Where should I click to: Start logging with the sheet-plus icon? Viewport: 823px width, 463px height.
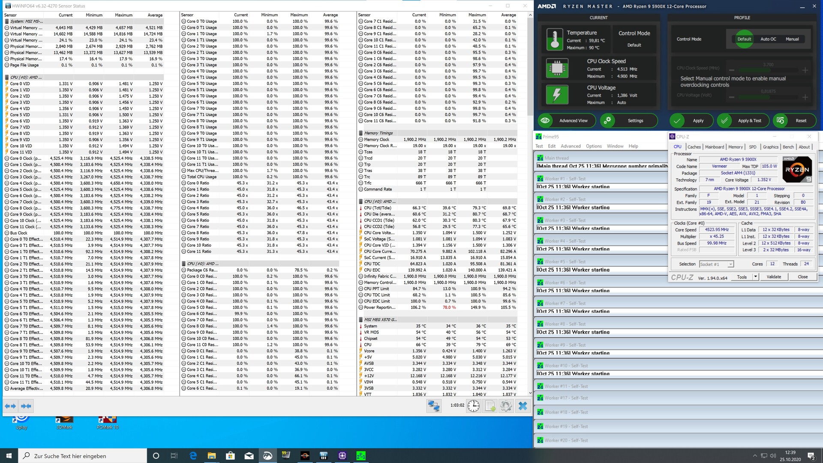(x=490, y=406)
